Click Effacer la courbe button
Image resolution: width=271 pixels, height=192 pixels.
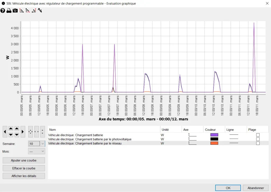pyautogui.click(x=24, y=168)
